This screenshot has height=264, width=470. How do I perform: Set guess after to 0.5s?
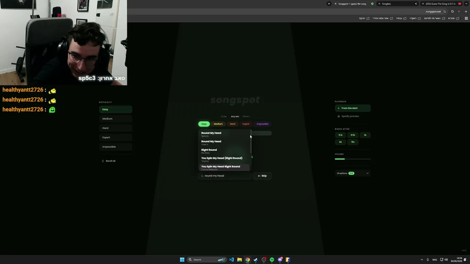tap(353, 135)
